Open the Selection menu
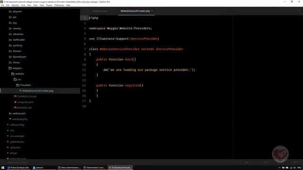 [x=15, y=5]
